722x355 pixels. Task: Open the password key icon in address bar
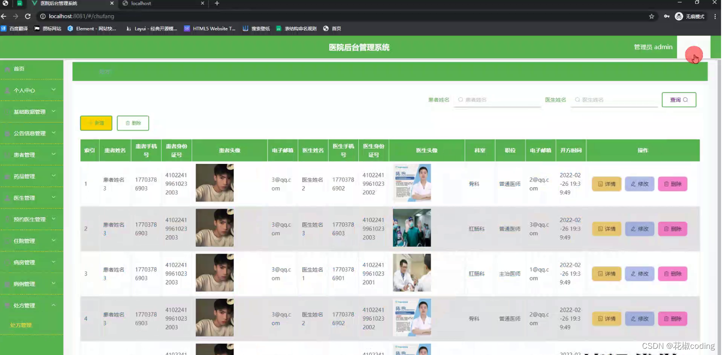pos(667,16)
